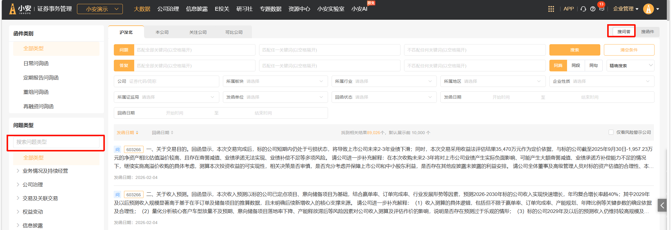The image size is (671, 230).
Task: Open the 信息披露 top menu
Action: pyautogui.click(x=197, y=9)
